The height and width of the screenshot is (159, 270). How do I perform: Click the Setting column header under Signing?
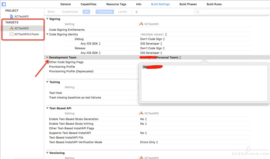point(69,24)
